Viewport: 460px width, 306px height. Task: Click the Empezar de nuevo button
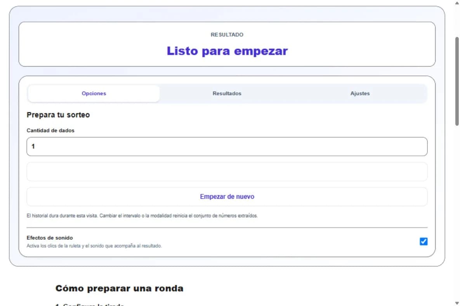[x=227, y=197]
